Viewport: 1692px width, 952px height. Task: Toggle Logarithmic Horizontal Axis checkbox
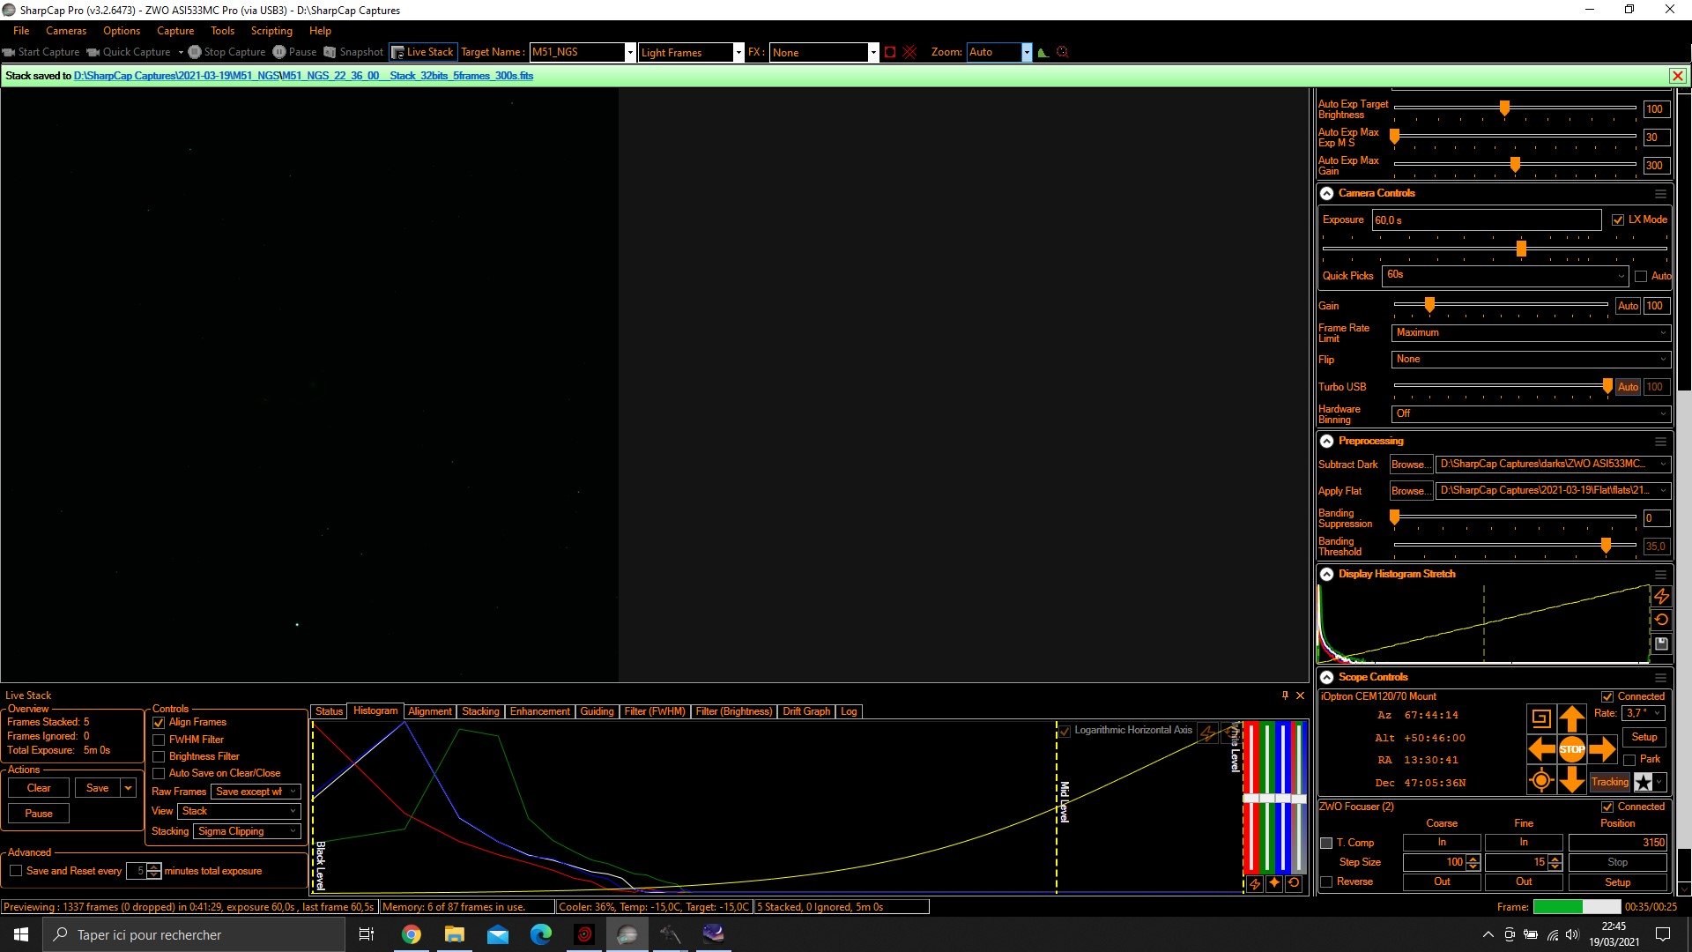(1065, 731)
